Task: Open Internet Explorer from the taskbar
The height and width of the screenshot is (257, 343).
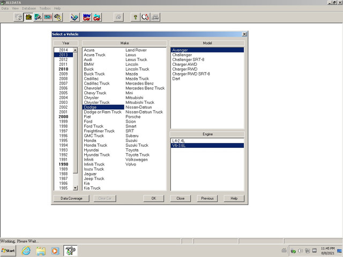Action: (x=26, y=251)
